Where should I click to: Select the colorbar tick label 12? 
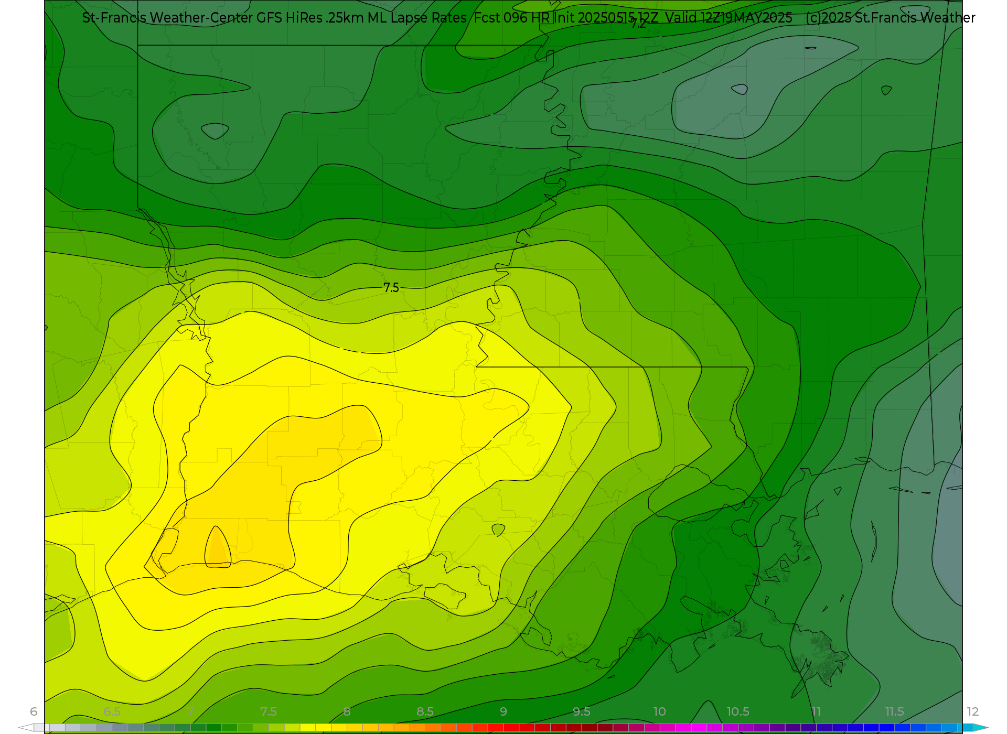[972, 711]
